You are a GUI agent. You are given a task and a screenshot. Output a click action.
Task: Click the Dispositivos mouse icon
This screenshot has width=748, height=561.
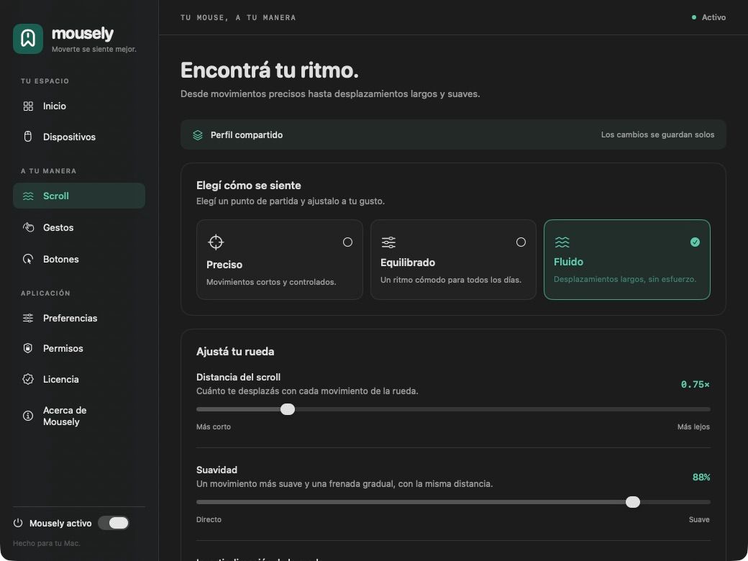(28, 137)
